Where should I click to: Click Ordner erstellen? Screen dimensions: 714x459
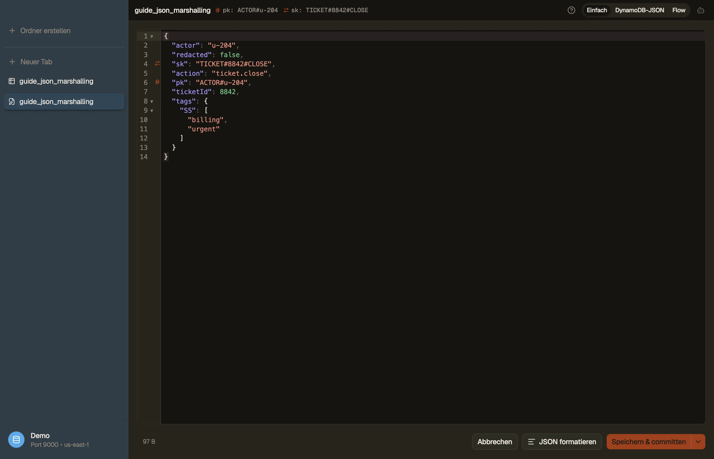coord(45,31)
